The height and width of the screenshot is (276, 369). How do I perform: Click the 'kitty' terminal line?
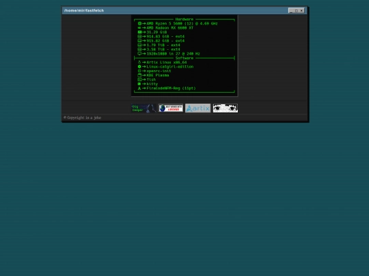[152, 84]
